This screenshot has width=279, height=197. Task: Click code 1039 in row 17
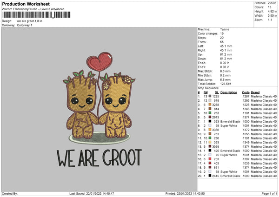[246, 163]
